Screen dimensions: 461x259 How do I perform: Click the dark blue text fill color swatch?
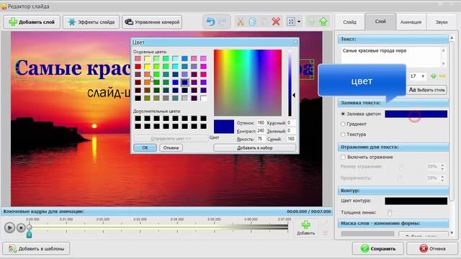(416, 114)
